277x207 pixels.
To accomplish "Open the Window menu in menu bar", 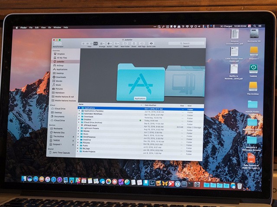I will tap(57, 27).
